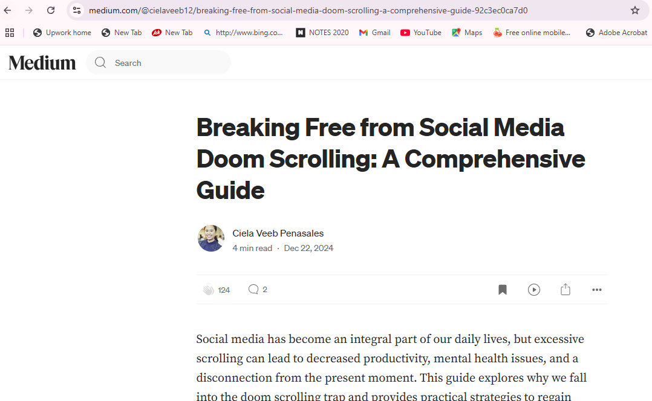Viewport: 652px width, 401px height.
Task: Click the author's profile picture
Action: (x=211, y=238)
